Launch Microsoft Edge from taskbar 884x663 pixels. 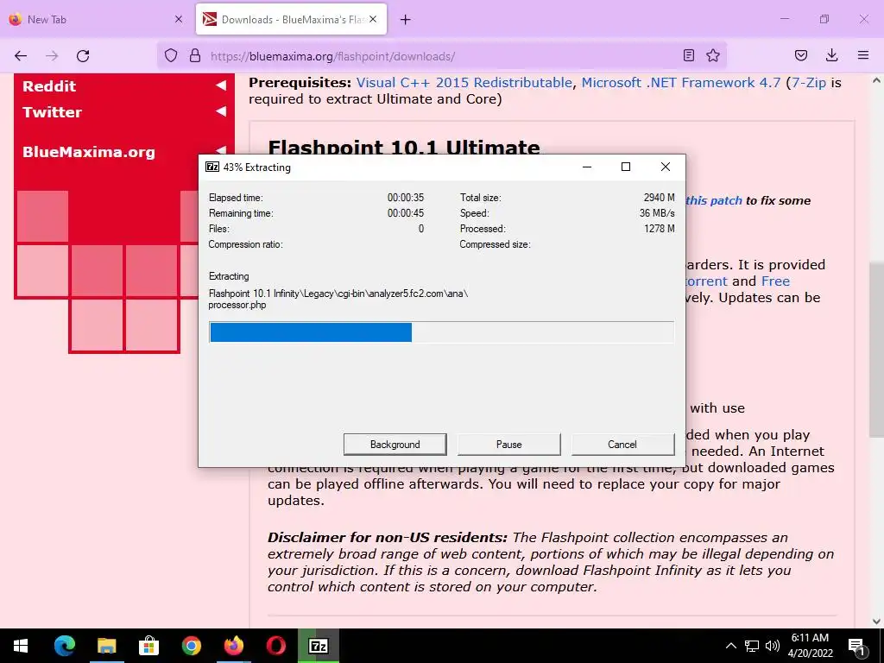64,646
